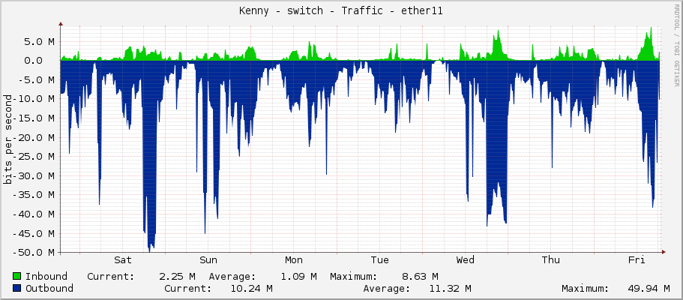Click Inbound maximum value '8.63 M'
The width and height of the screenshot is (683, 300).
(420, 276)
